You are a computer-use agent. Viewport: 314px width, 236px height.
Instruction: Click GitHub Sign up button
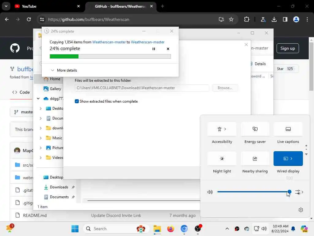coord(288,48)
